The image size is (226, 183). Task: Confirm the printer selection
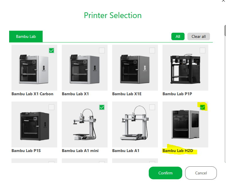point(165,173)
